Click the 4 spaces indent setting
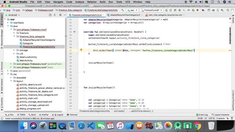235x132 pixels. click(220, 118)
